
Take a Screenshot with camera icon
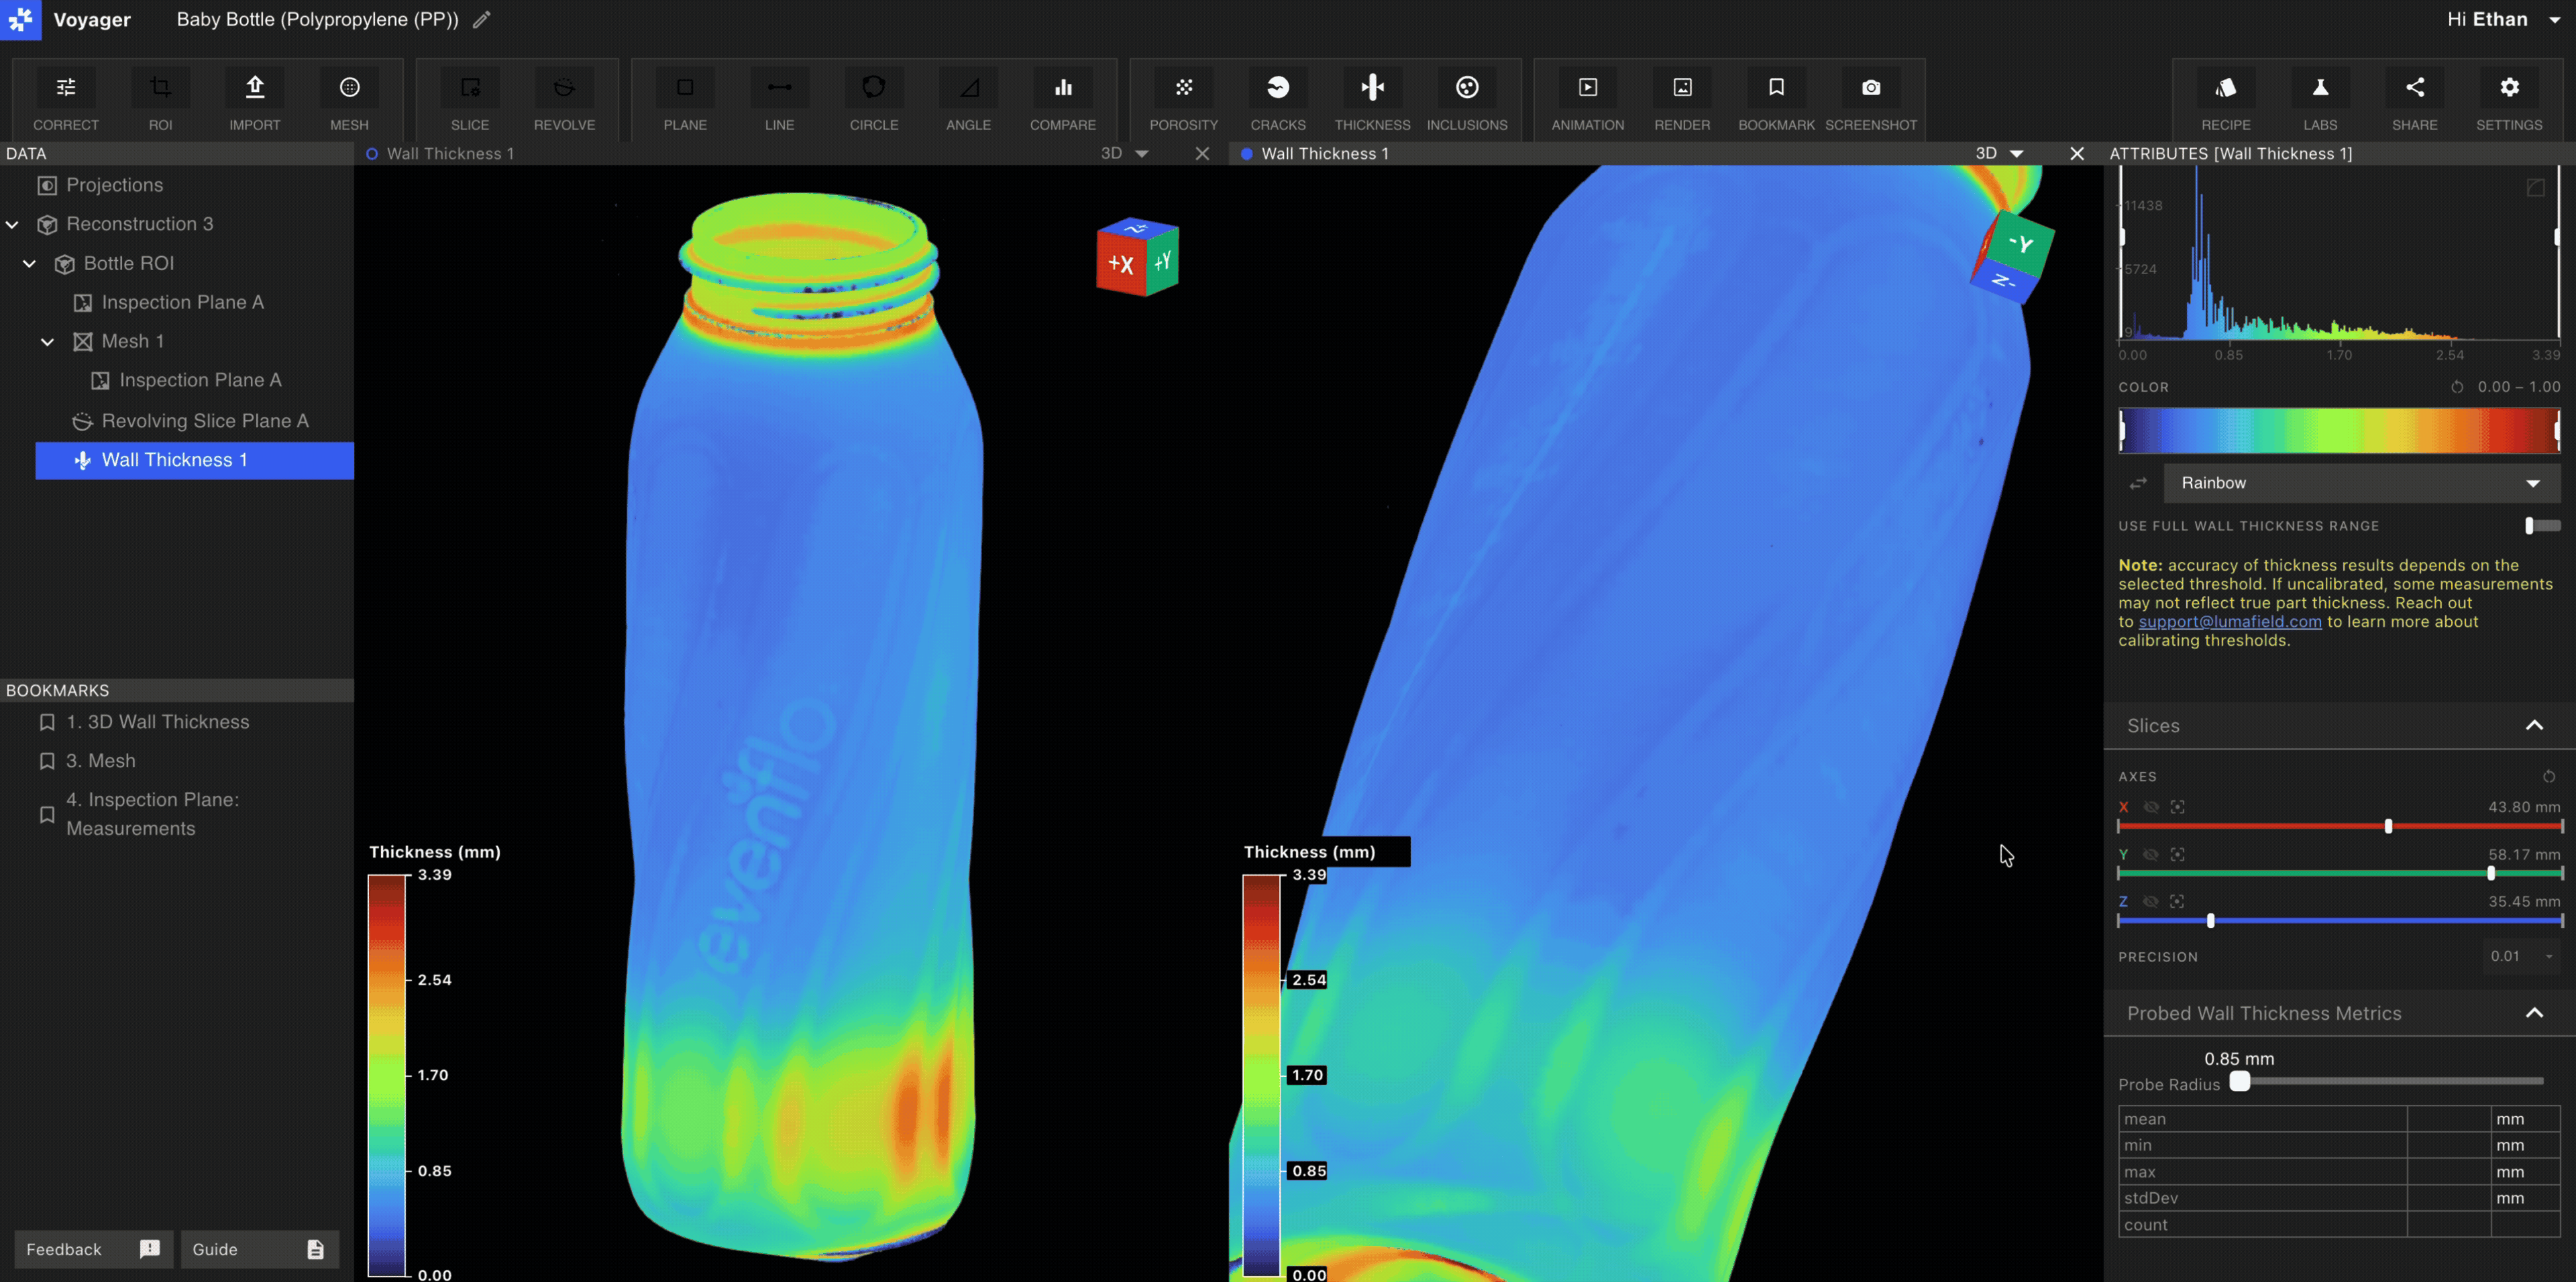(1870, 100)
